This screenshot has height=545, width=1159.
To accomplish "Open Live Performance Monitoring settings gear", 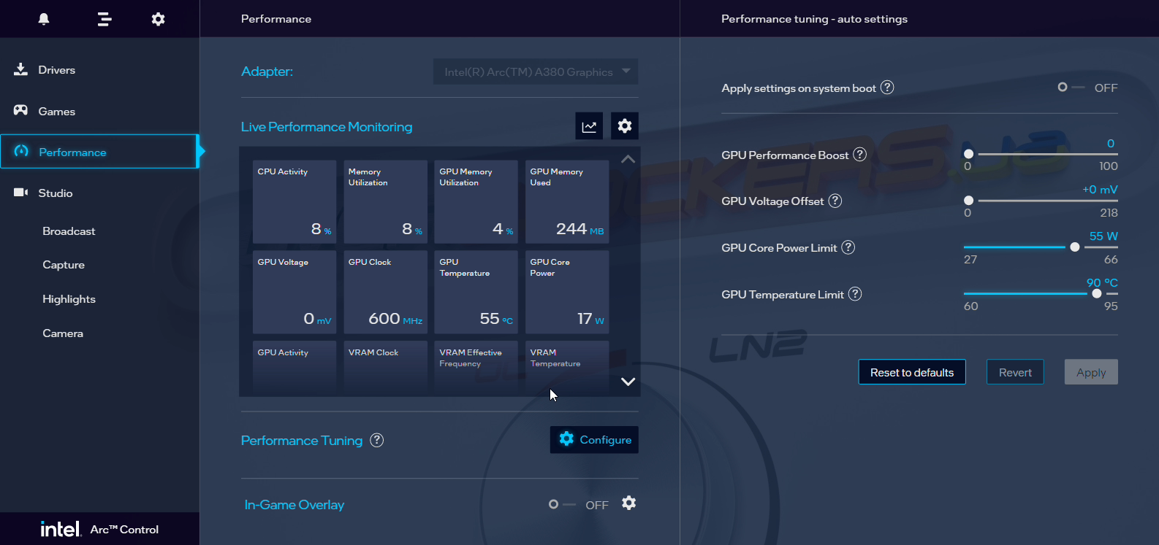I will [625, 126].
